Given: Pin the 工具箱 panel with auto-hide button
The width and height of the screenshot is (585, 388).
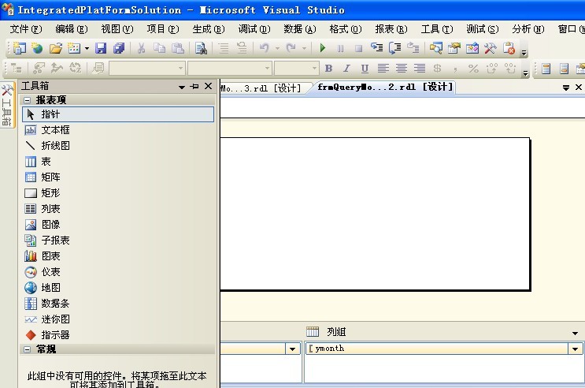Looking at the screenshot, I should tap(194, 86).
